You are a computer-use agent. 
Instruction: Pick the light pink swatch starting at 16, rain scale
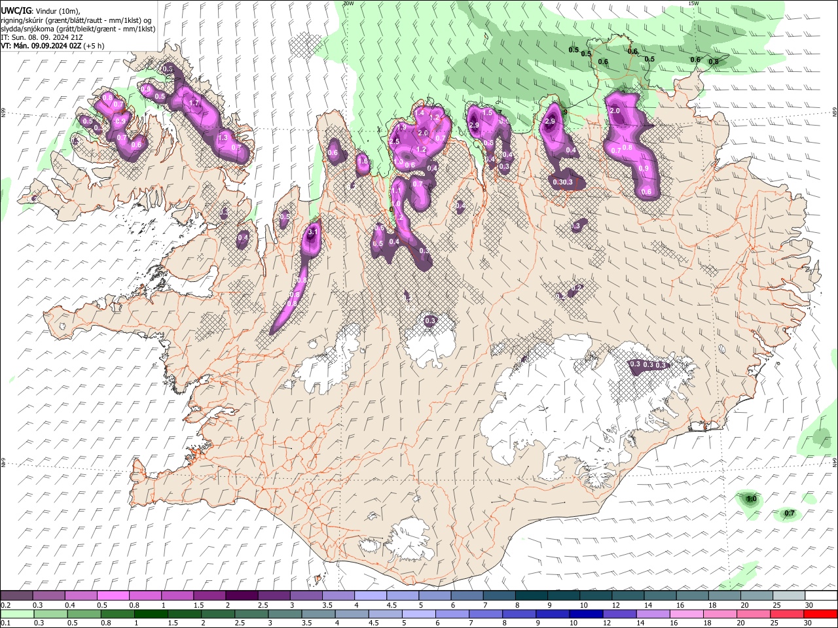pos(686,614)
